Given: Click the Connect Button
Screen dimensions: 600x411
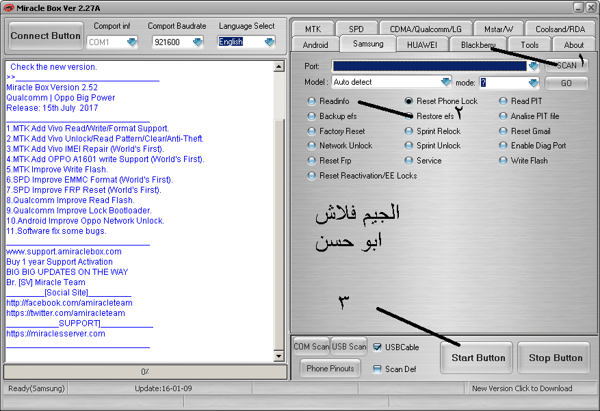Looking at the screenshot, I should (46, 36).
